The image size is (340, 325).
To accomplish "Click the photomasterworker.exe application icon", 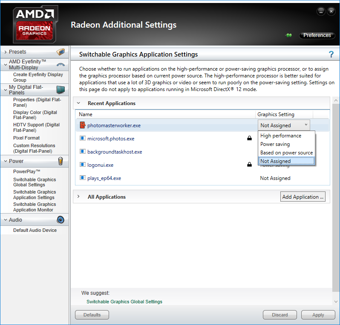I will point(83,125).
